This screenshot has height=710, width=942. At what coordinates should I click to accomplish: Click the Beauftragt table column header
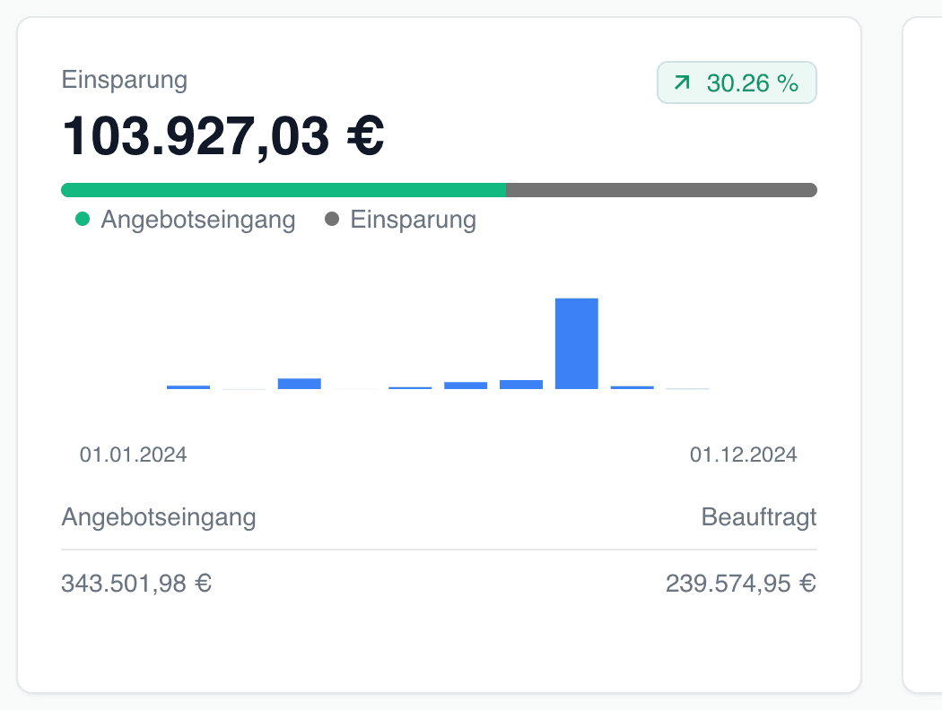pos(759,517)
